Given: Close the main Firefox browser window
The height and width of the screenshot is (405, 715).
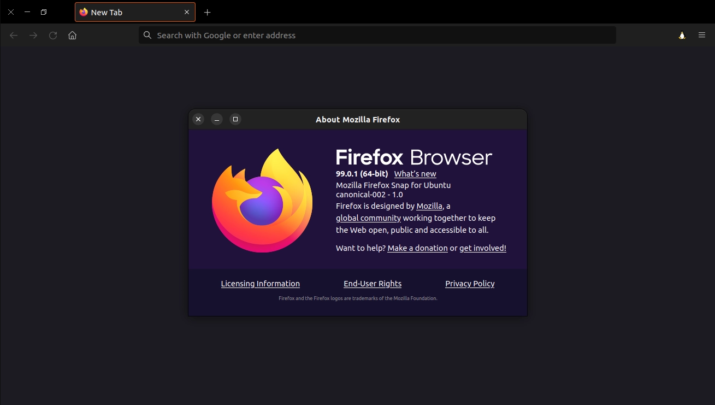Looking at the screenshot, I should click(11, 12).
